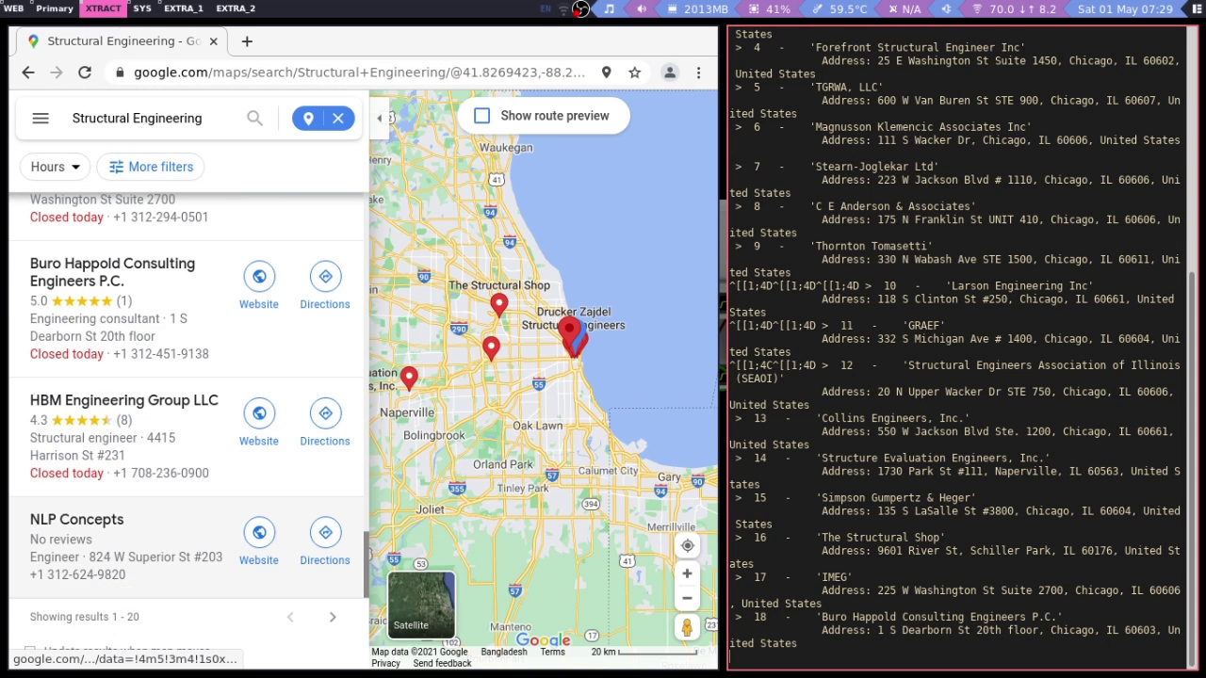Viewport: 1206px width, 678px height.
Task: Select the Street View pegman icon
Action: (687, 626)
